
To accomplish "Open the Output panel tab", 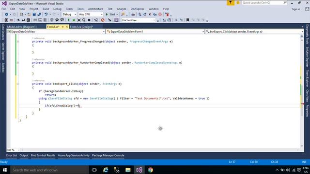I will click(x=24, y=155).
